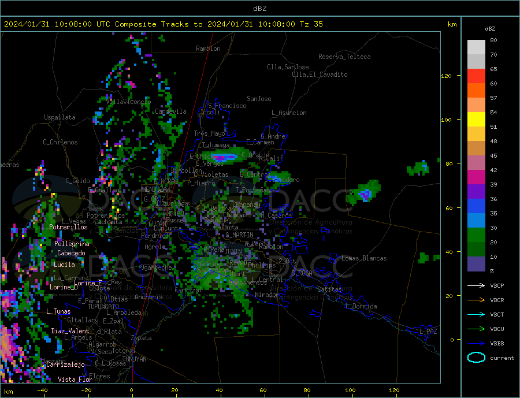Pick the light gray 70-80 dBZ swatch
This screenshot has width=520, height=398.
pos(476,47)
